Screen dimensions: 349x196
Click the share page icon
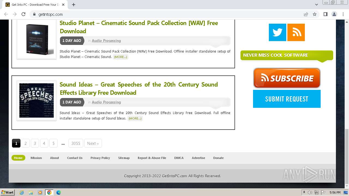[306, 14]
